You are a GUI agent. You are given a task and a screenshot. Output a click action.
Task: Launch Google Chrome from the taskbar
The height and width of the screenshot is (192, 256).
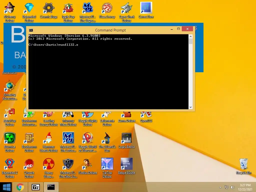[x=20, y=187]
